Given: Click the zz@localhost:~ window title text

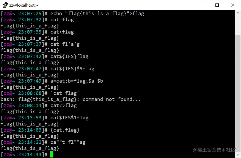Looking at the screenshot, I should click(x=24, y=5).
